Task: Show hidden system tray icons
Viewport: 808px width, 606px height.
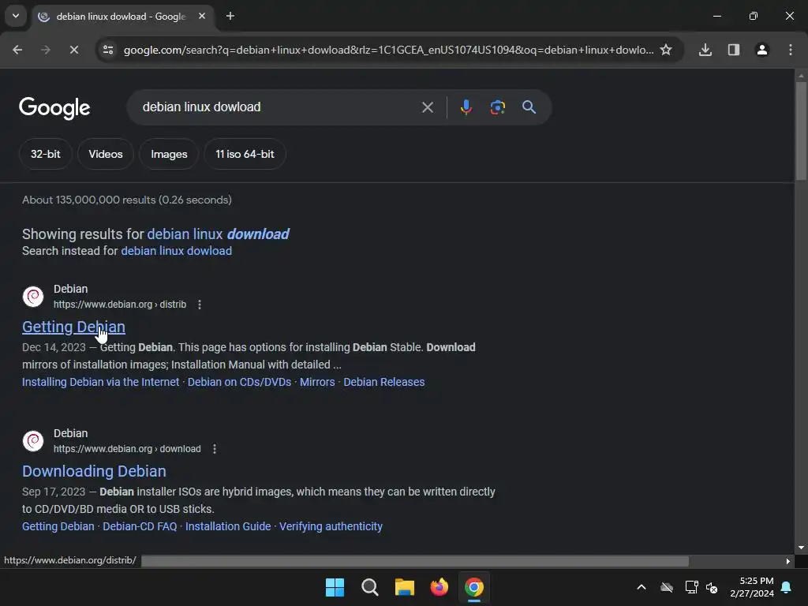Action: point(642,587)
